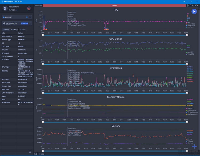Toggle Memory series in Memory Usage legend

[x=190, y=108]
